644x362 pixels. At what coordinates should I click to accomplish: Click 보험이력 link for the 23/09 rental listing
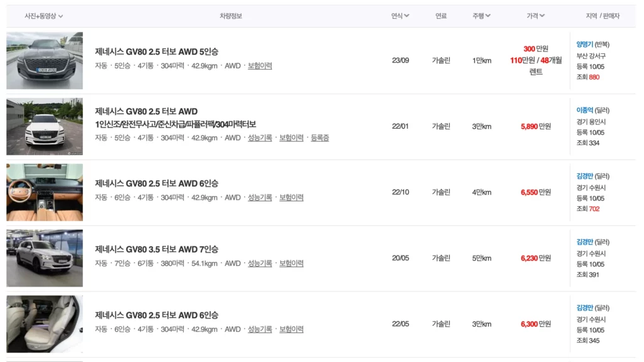260,66
